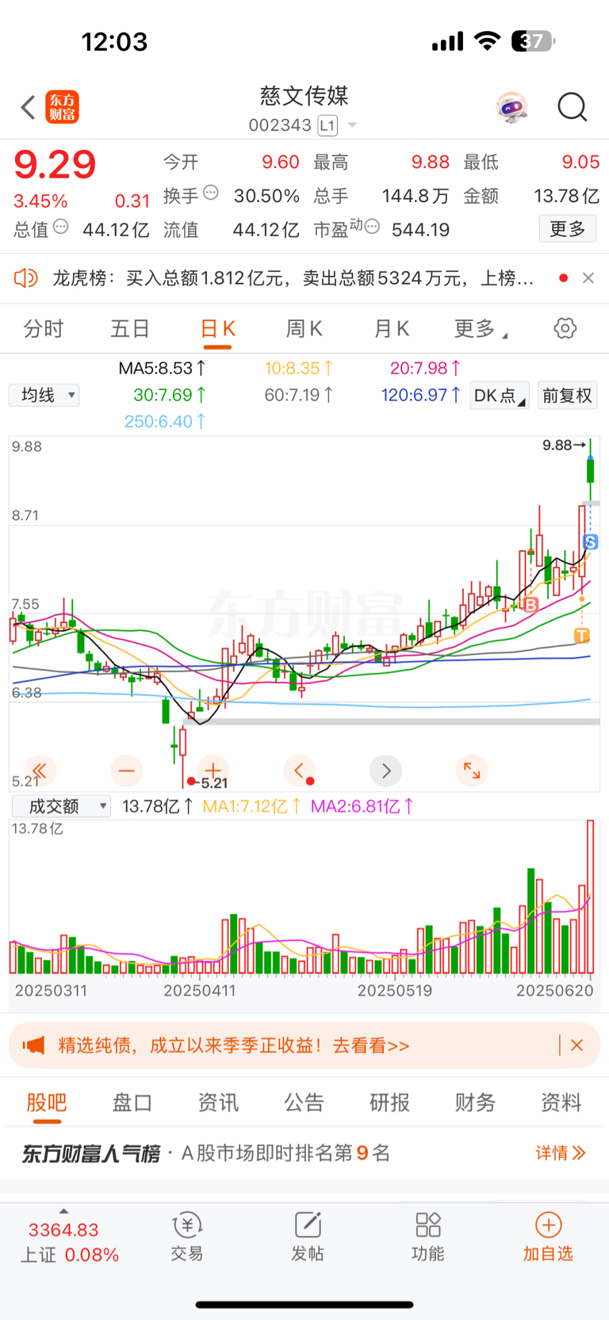Open 发帖 post icon in bottom bar
This screenshot has width=609, height=1320.
[308, 1236]
